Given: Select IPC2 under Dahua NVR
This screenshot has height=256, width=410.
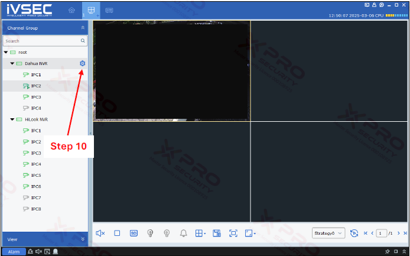Looking at the screenshot, I should [36, 86].
